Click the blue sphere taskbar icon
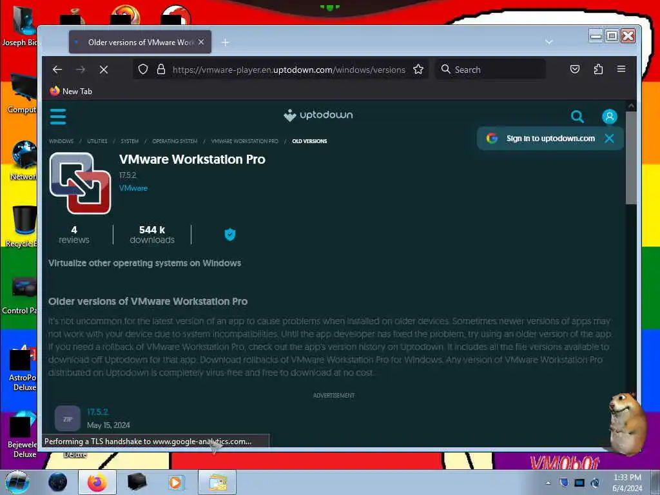 tap(57, 482)
